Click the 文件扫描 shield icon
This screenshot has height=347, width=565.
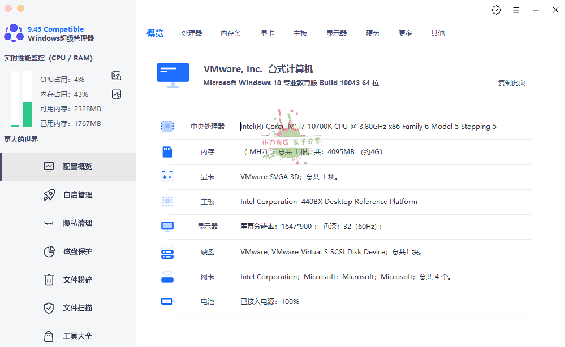click(49, 308)
